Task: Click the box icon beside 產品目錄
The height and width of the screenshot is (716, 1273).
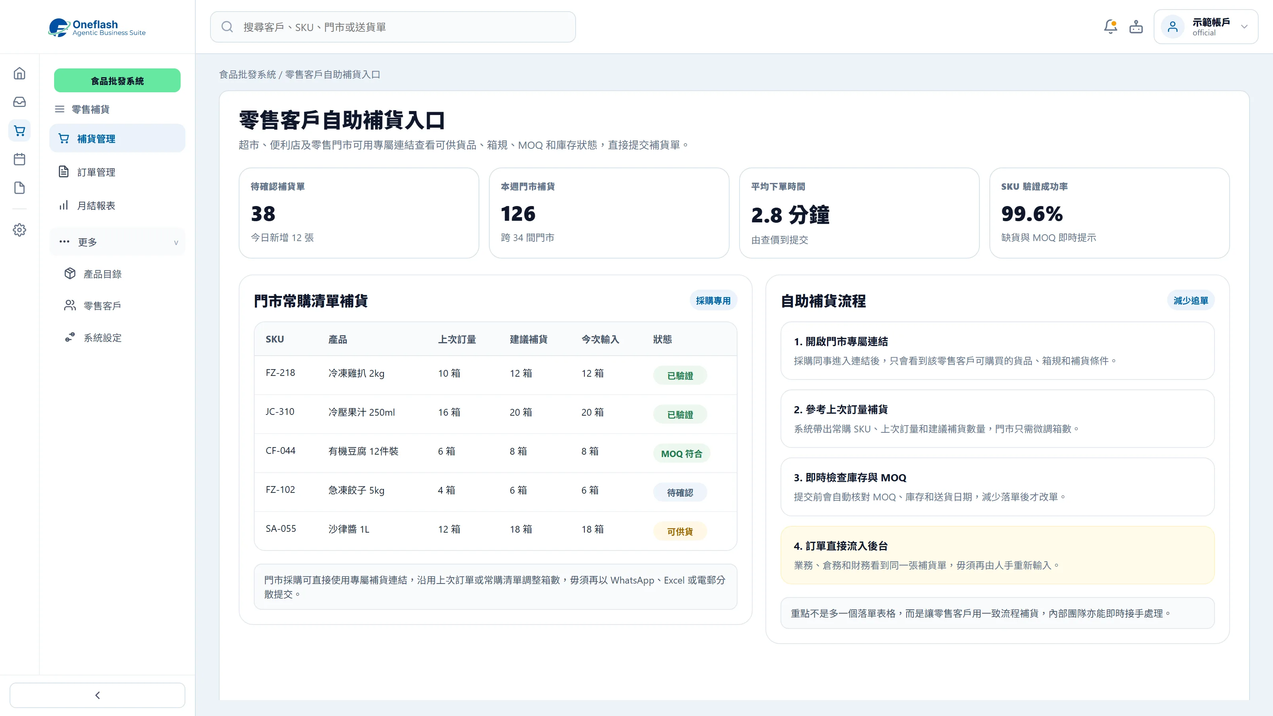Action: 70,273
